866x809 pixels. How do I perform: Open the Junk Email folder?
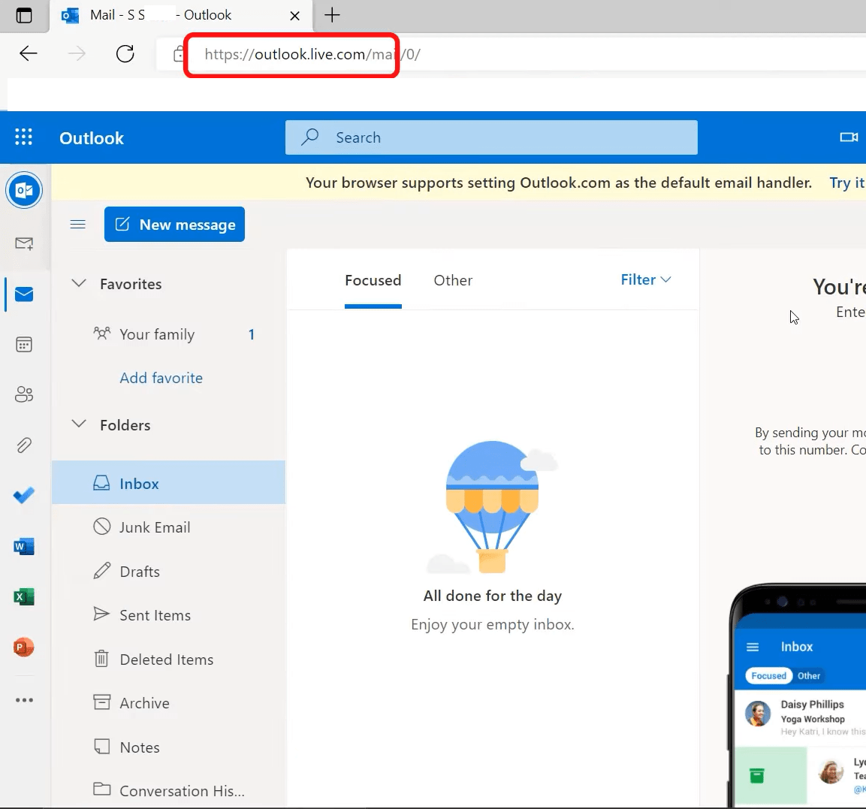pos(168,527)
